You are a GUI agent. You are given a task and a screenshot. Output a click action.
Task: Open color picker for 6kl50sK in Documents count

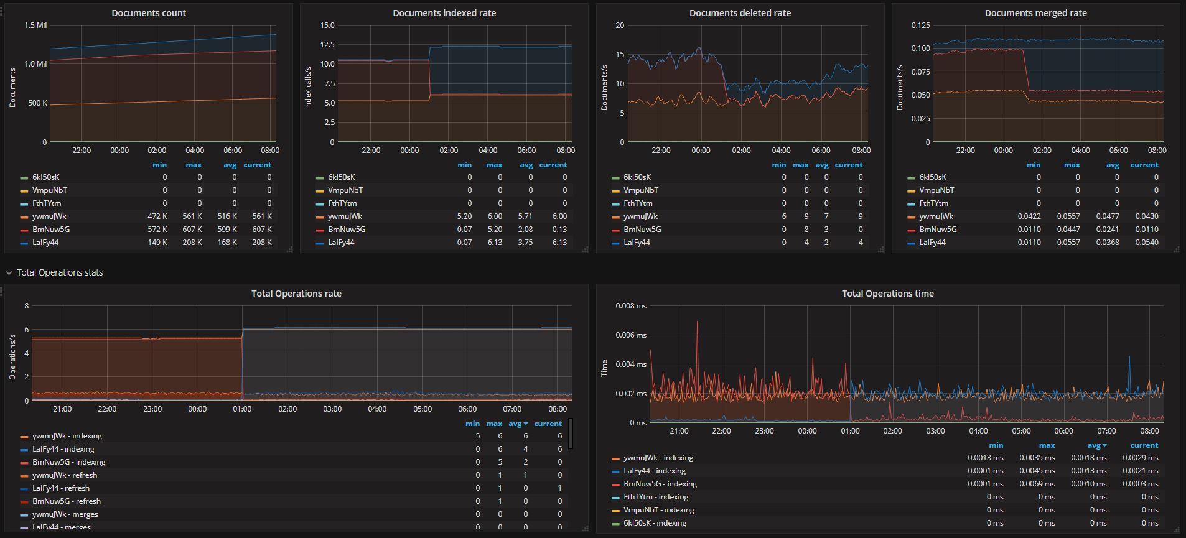click(24, 178)
